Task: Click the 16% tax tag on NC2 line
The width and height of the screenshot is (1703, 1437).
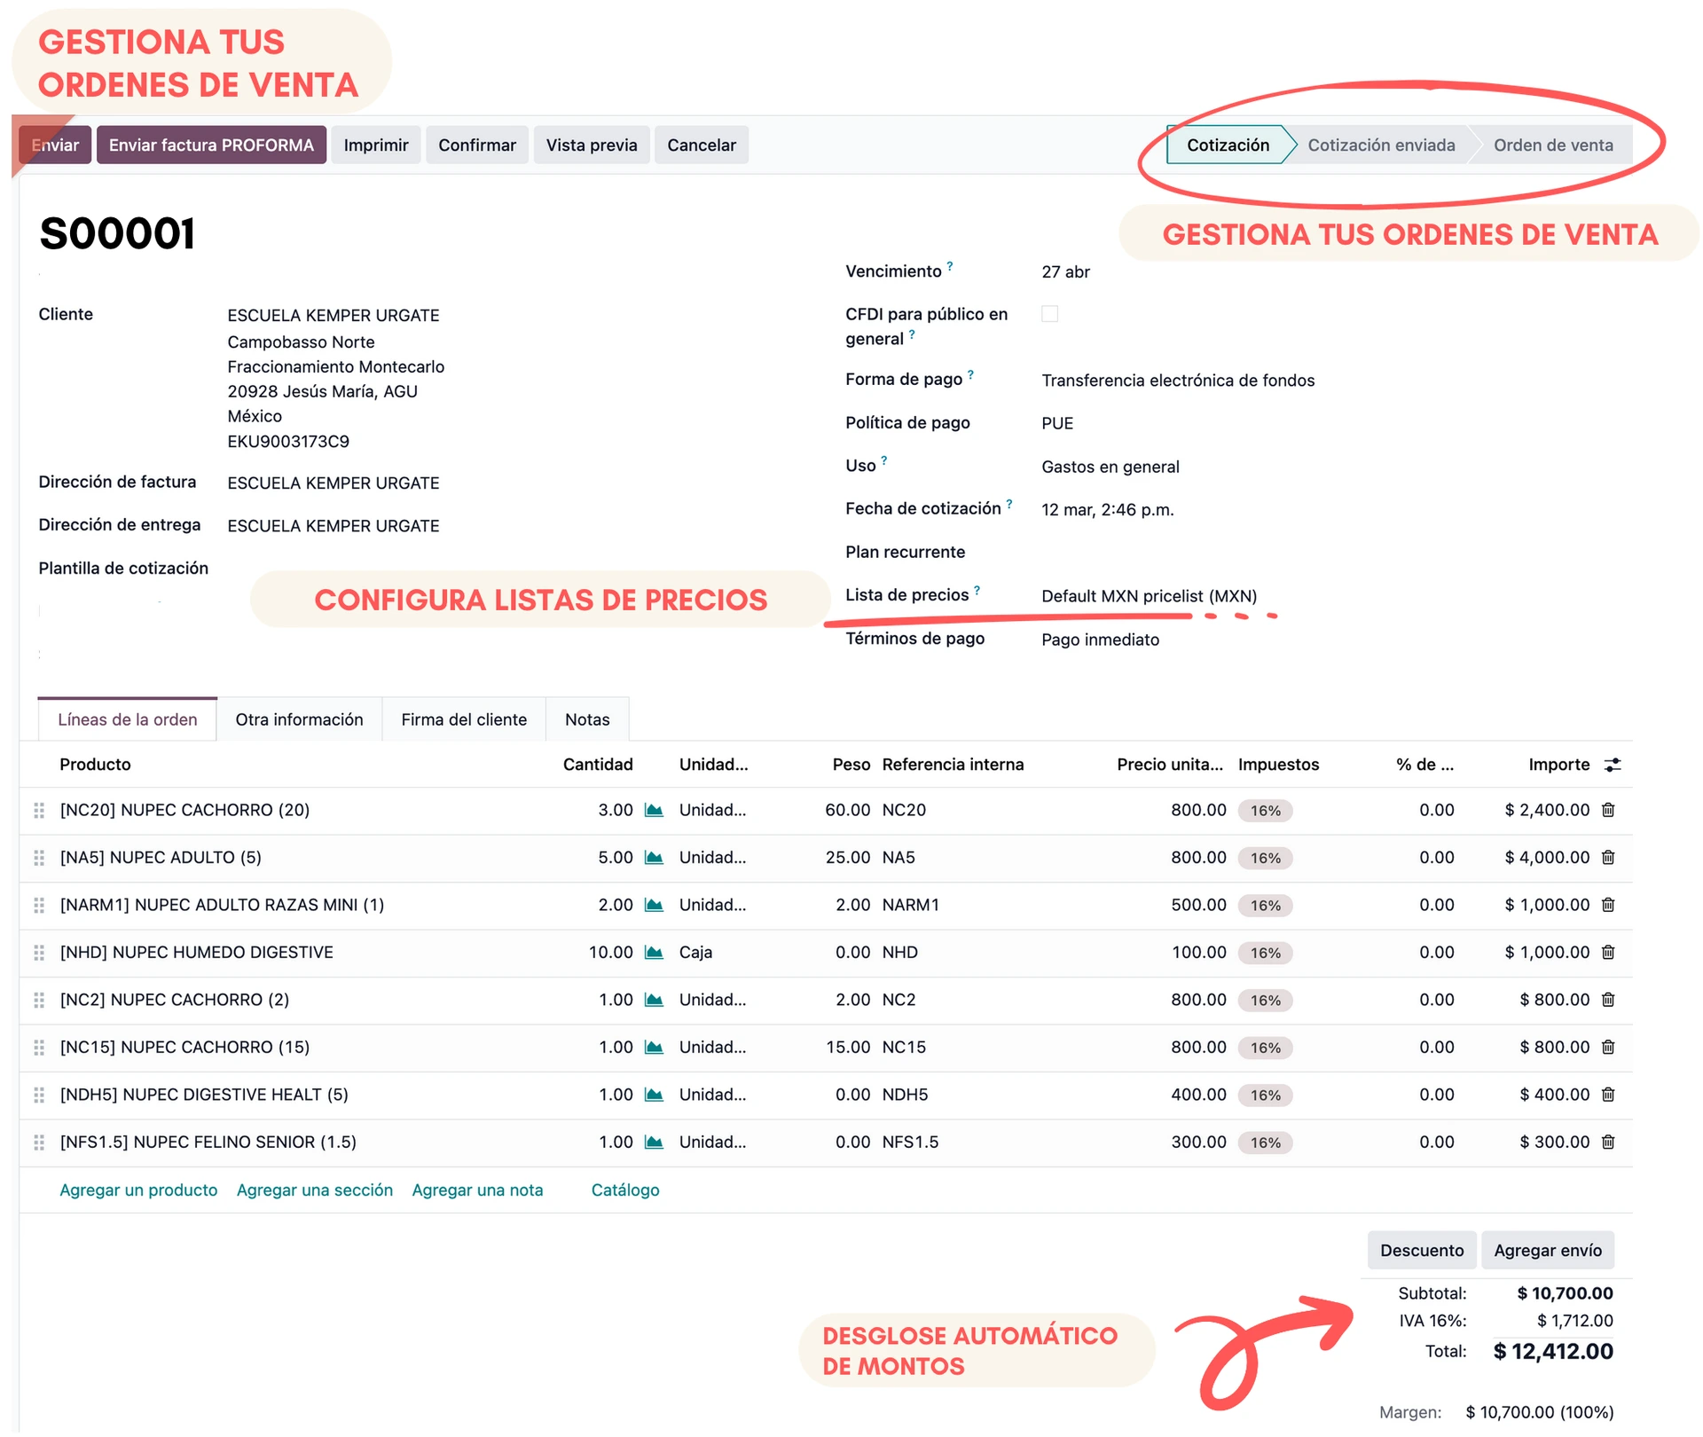Action: coord(1265,1001)
